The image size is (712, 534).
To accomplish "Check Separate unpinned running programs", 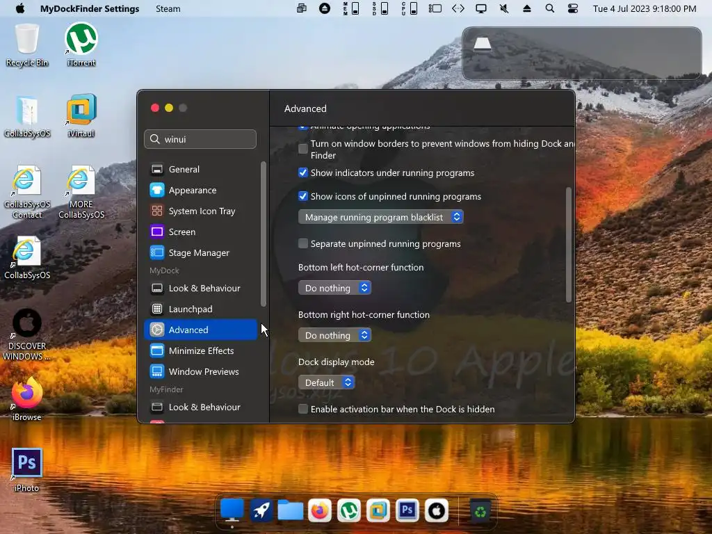I will click(x=303, y=243).
